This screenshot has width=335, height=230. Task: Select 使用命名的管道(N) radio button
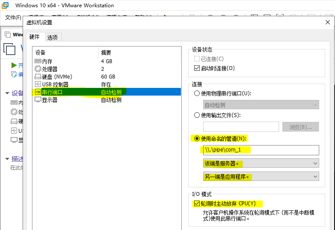(197, 139)
